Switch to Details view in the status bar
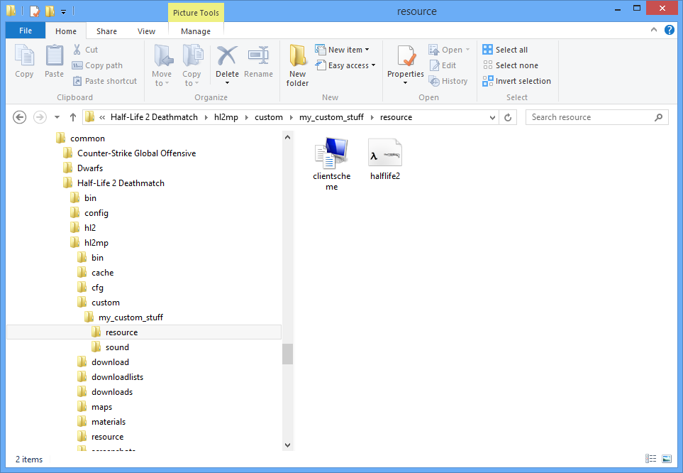 point(651,459)
